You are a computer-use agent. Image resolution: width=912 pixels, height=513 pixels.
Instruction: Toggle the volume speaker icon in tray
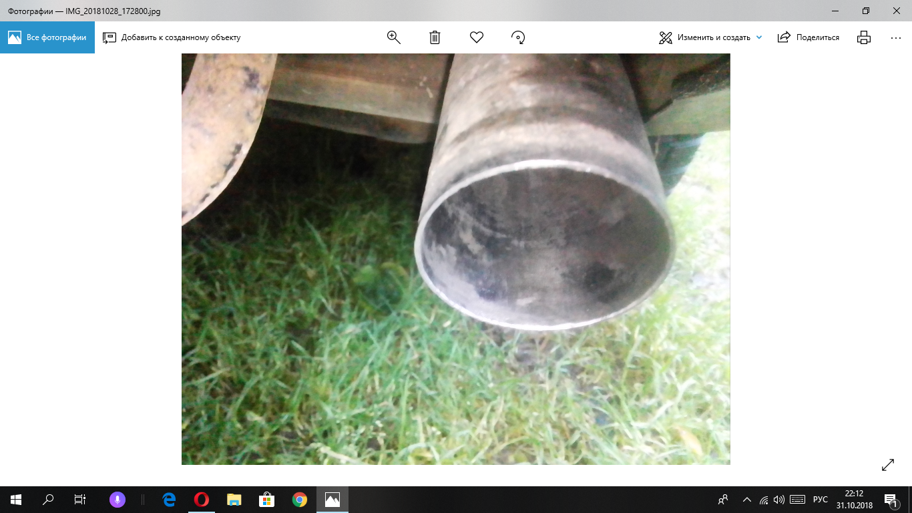pos(778,500)
